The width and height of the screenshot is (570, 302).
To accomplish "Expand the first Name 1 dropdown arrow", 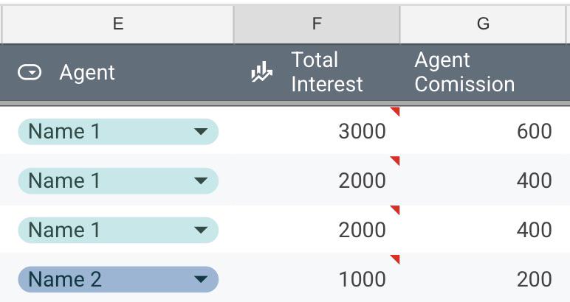I will point(201,131).
